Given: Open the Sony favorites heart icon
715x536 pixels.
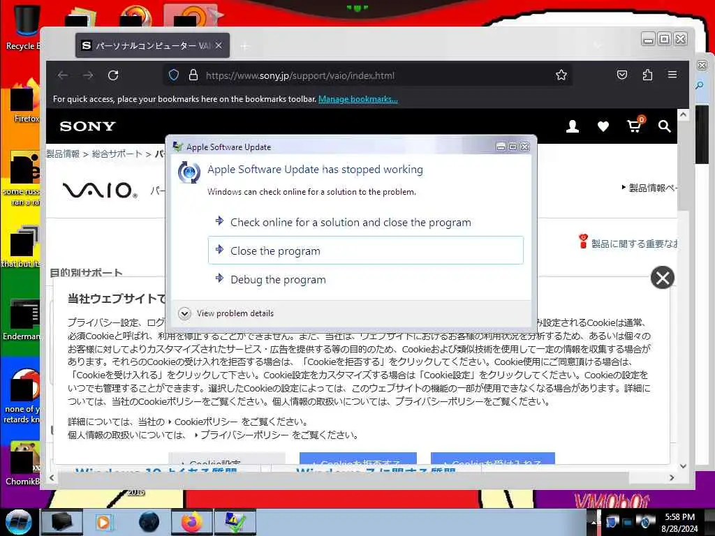Looking at the screenshot, I should coord(603,127).
